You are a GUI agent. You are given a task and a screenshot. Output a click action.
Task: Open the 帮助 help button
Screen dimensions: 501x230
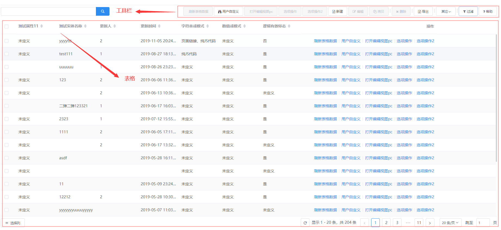tap(488, 11)
